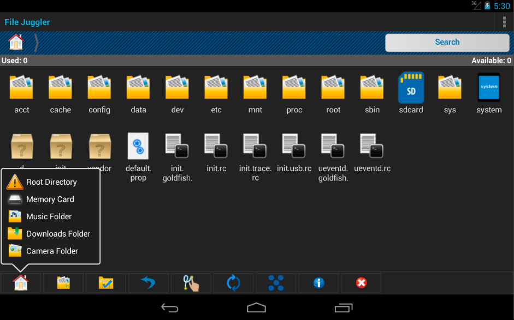Image resolution: width=514 pixels, height=320 pixels.
Task: Tap the File Juggler title
Action: click(27, 22)
